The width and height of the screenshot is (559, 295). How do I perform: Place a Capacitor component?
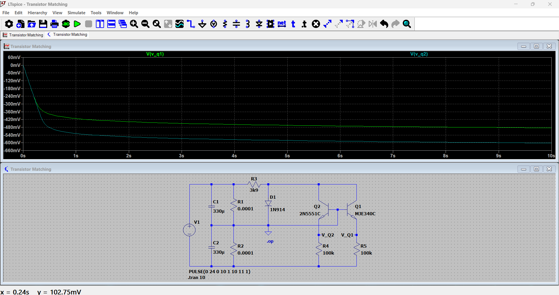tap(236, 24)
